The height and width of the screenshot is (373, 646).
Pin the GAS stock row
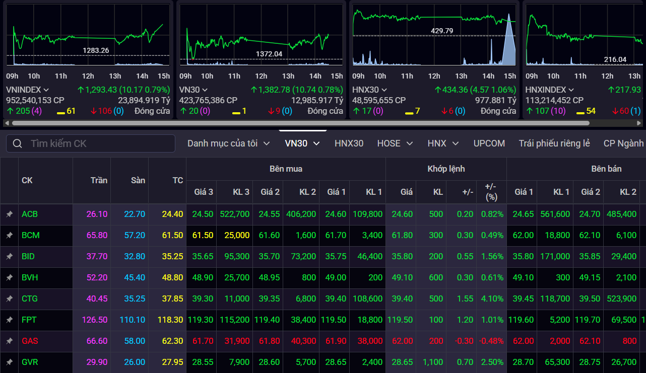point(9,341)
